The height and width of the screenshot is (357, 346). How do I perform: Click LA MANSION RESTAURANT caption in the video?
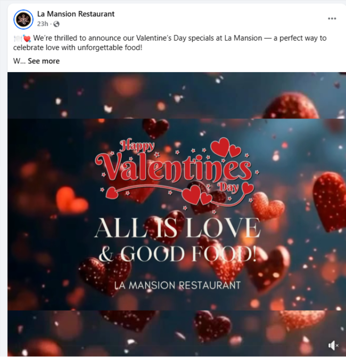177,285
